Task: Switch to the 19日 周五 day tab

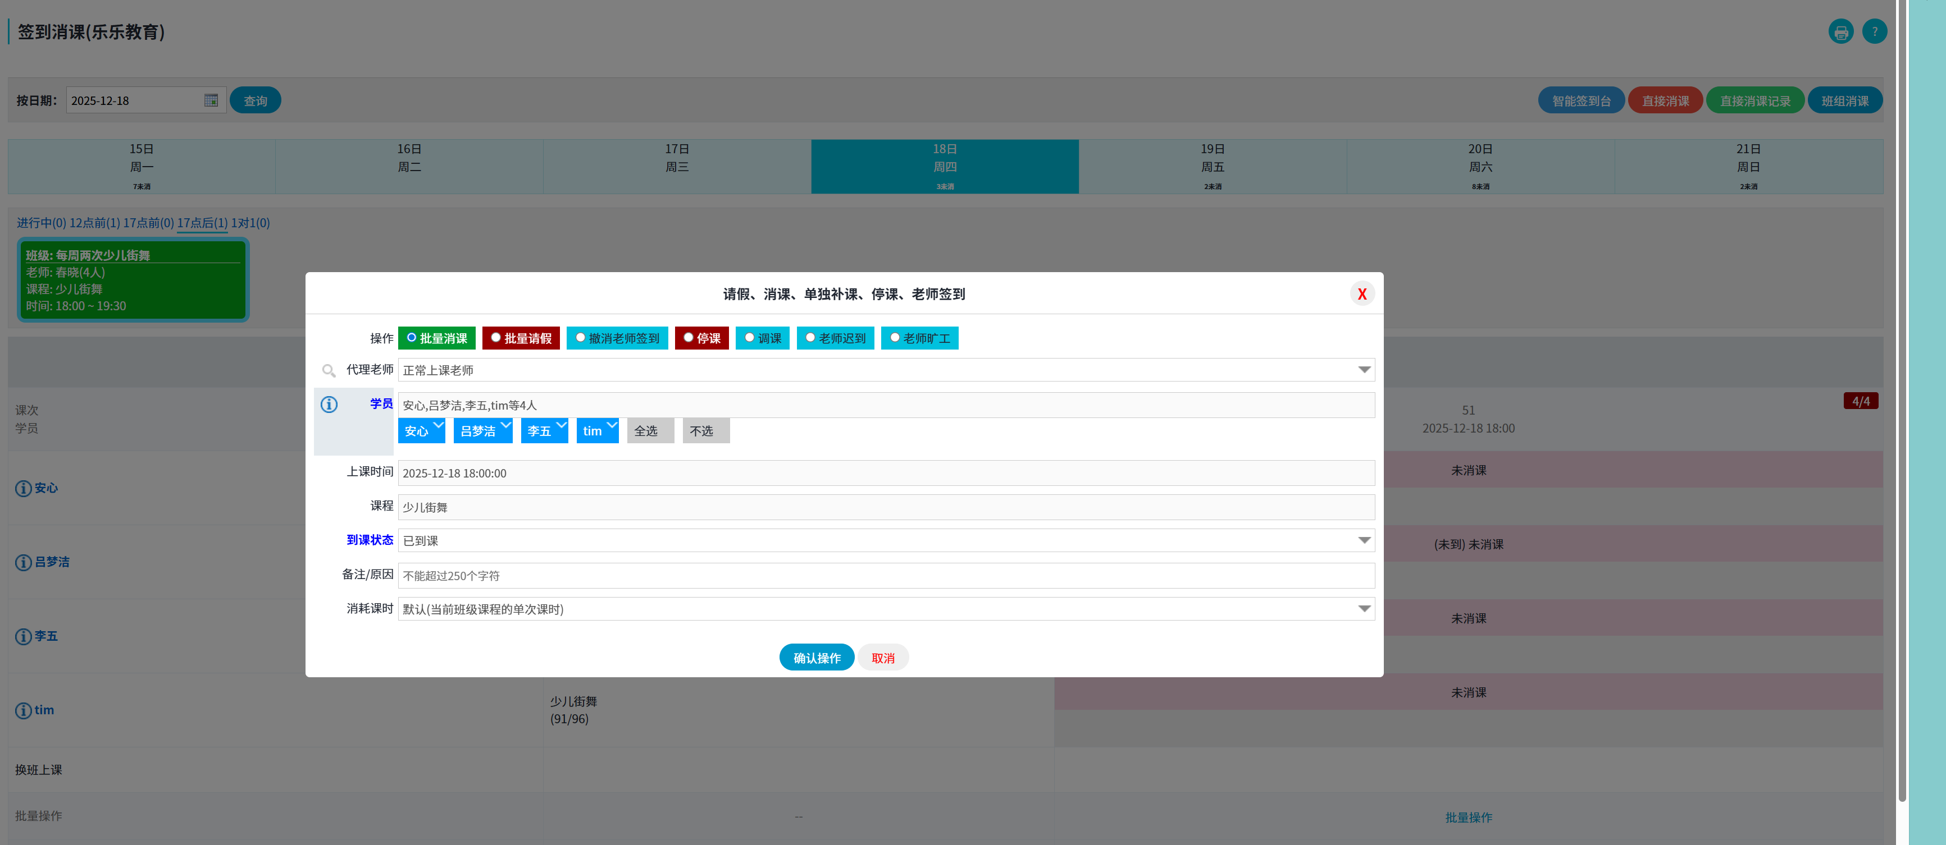Action: tap(1212, 166)
